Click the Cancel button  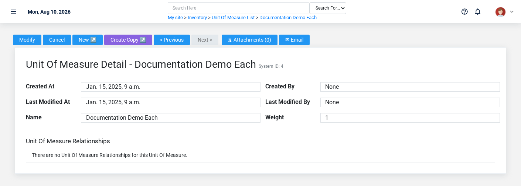57,40
